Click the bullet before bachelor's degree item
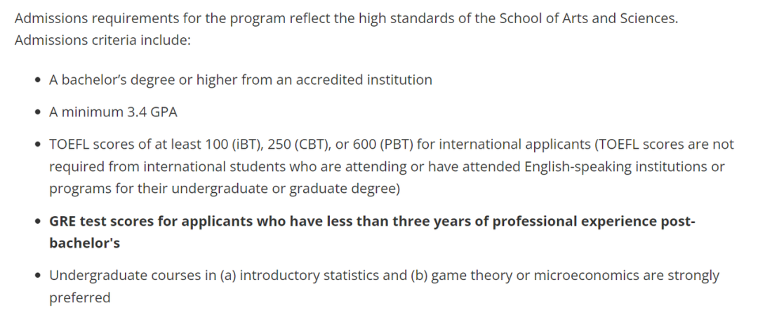 [38, 80]
